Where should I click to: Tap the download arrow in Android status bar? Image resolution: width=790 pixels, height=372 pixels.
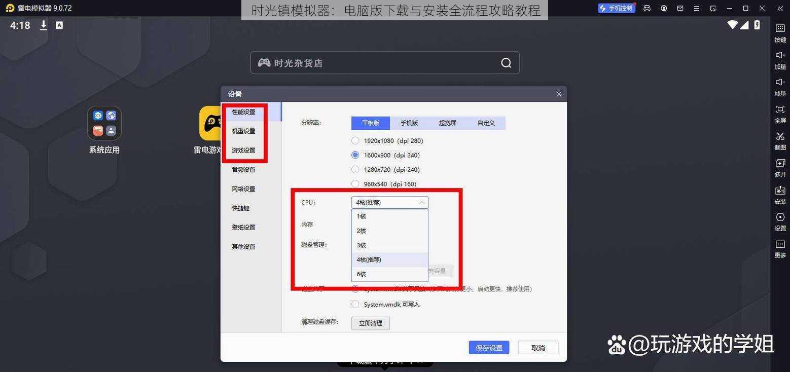pos(44,25)
